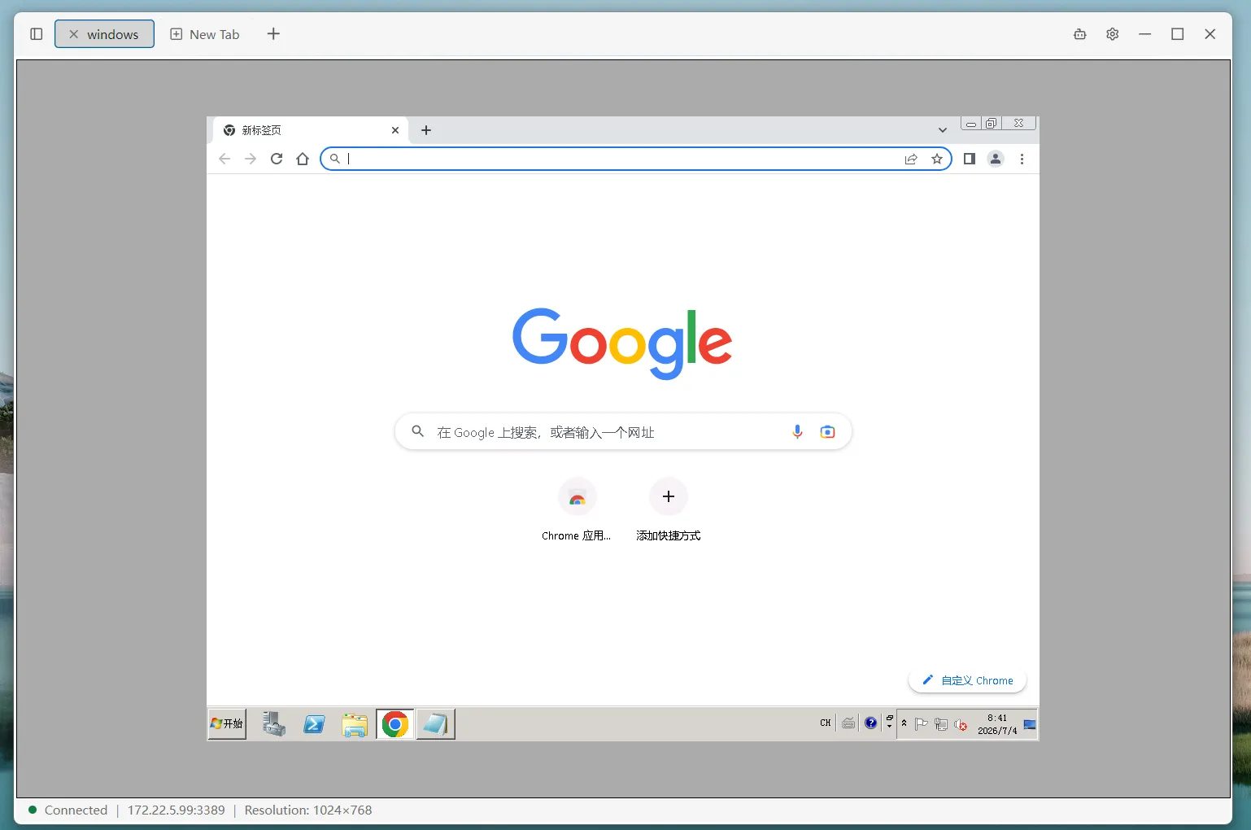1251x830 pixels.
Task: Click the Google logo
Action: 622,343
